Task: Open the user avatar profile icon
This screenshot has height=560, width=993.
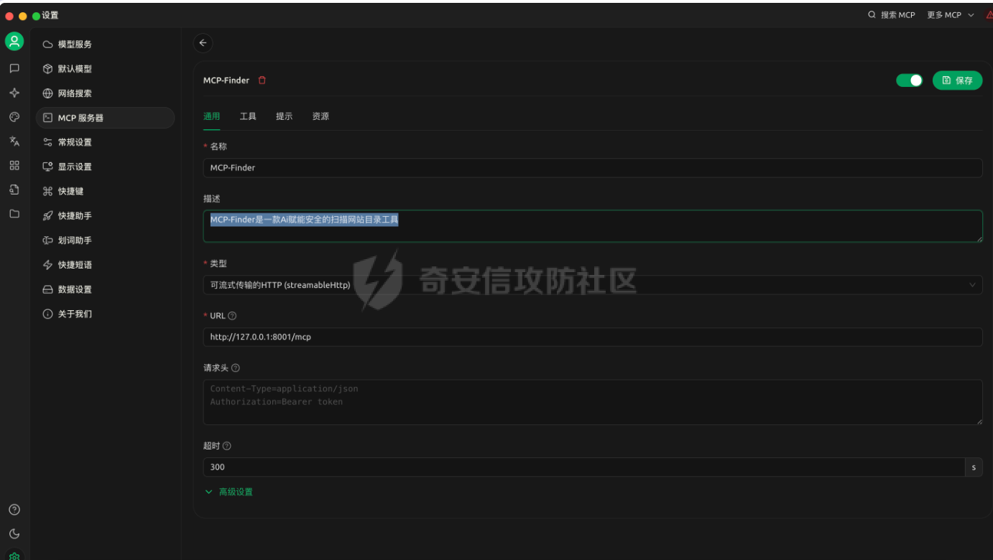Action: [x=14, y=42]
